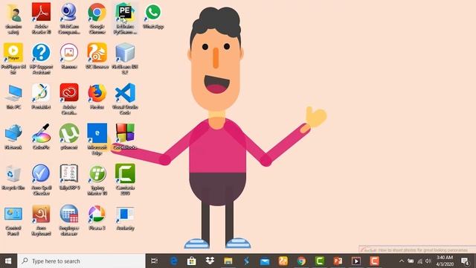Expand the hidden system tray icons chevron
This screenshot has width=476, height=268.
point(402,261)
